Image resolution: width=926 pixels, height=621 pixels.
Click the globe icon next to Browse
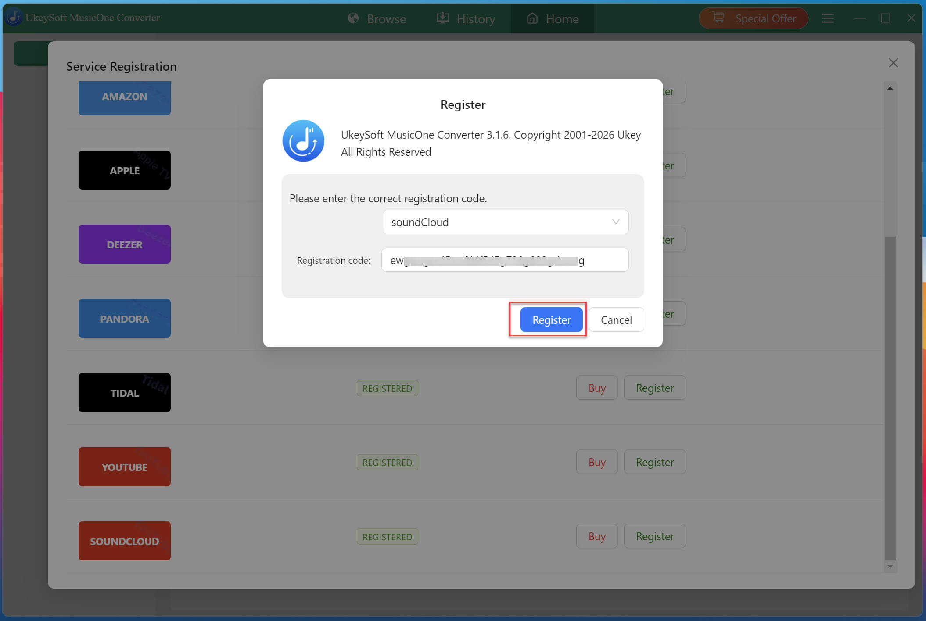(353, 18)
